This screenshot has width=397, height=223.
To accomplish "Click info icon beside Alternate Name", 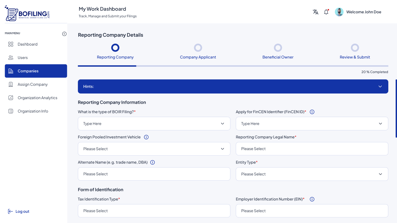I will point(153,162).
